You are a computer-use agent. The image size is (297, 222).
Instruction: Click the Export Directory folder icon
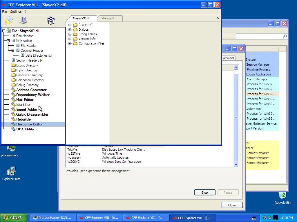tap(13, 65)
